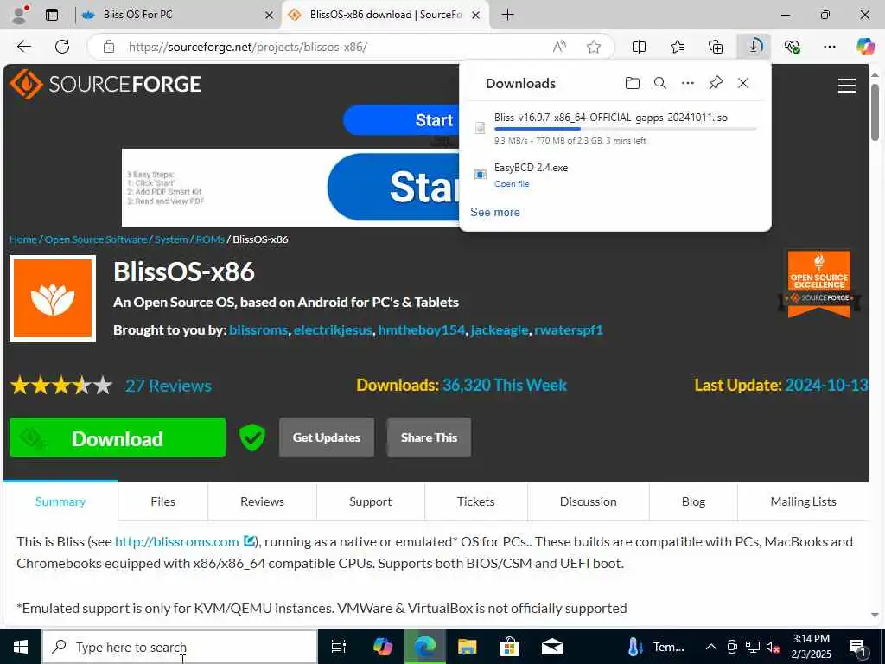Select the Files tab
Viewport: 885px width, 664px height.
pyautogui.click(x=163, y=501)
